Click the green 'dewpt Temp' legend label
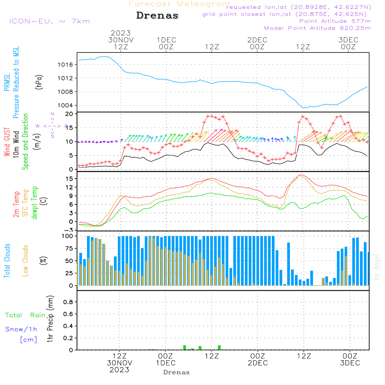 coord(34,203)
